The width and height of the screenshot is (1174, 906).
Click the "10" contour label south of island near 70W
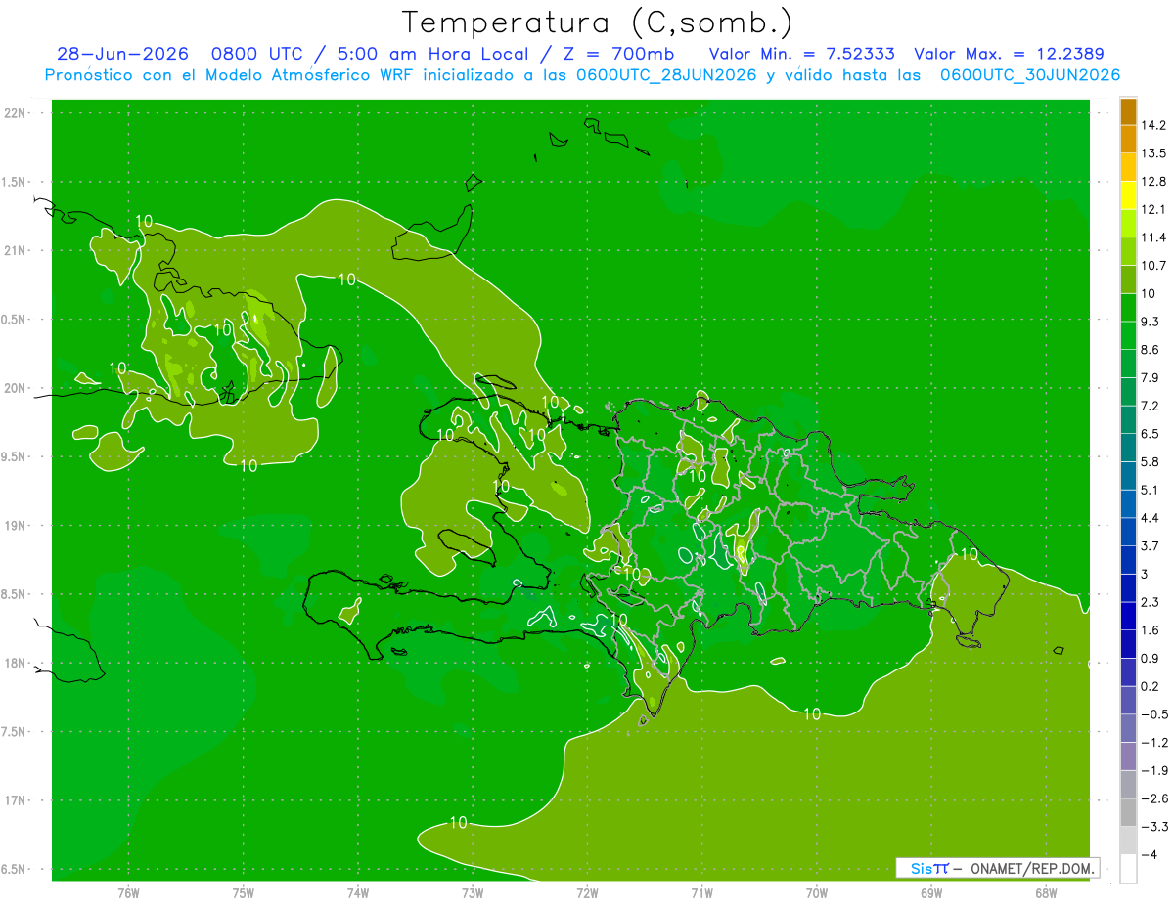coord(812,714)
